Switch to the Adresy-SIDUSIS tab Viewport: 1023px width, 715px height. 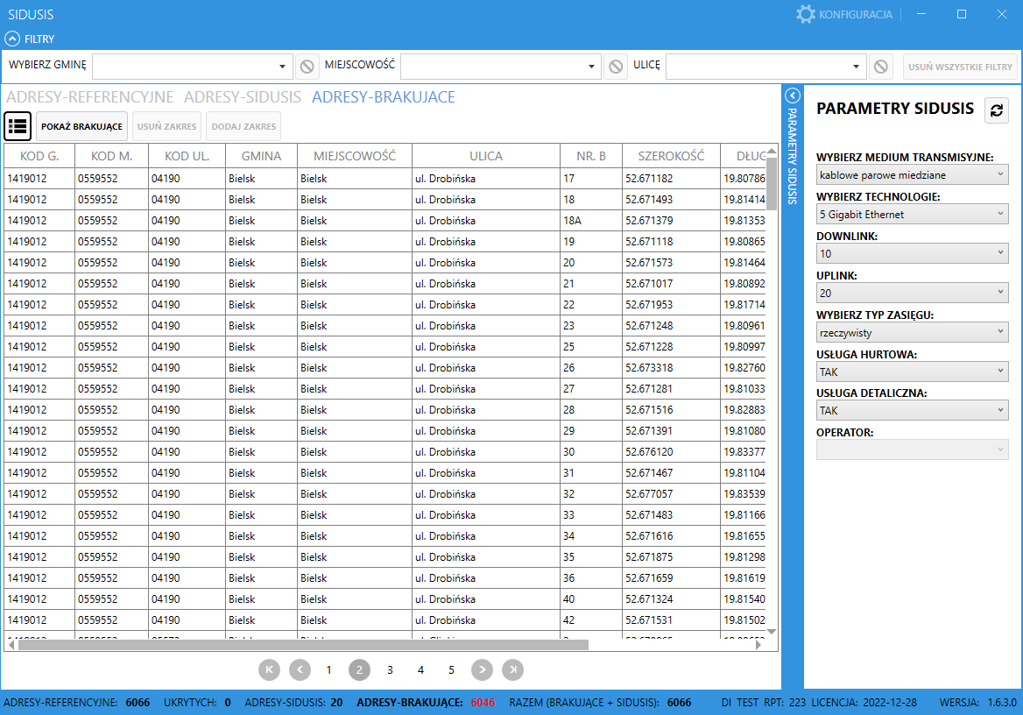coord(243,97)
